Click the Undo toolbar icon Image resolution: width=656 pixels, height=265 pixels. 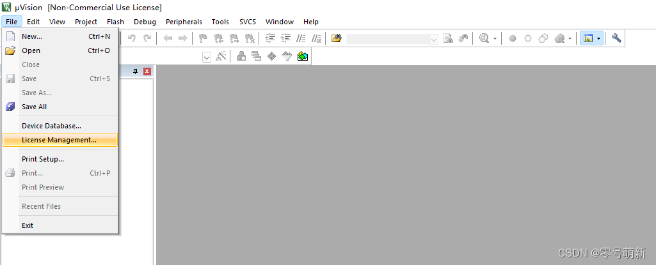pyautogui.click(x=131, y=38)
